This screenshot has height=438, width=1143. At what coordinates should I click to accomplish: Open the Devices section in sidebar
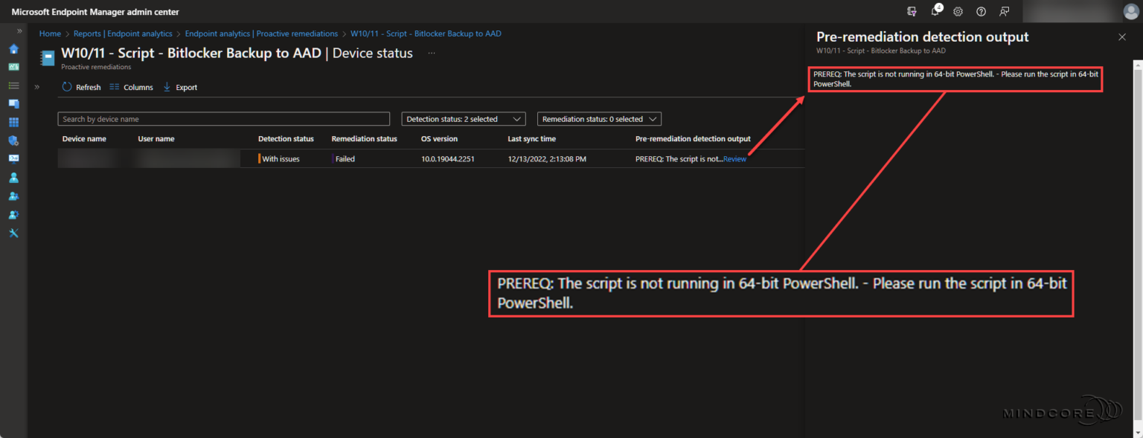[13, 103]
